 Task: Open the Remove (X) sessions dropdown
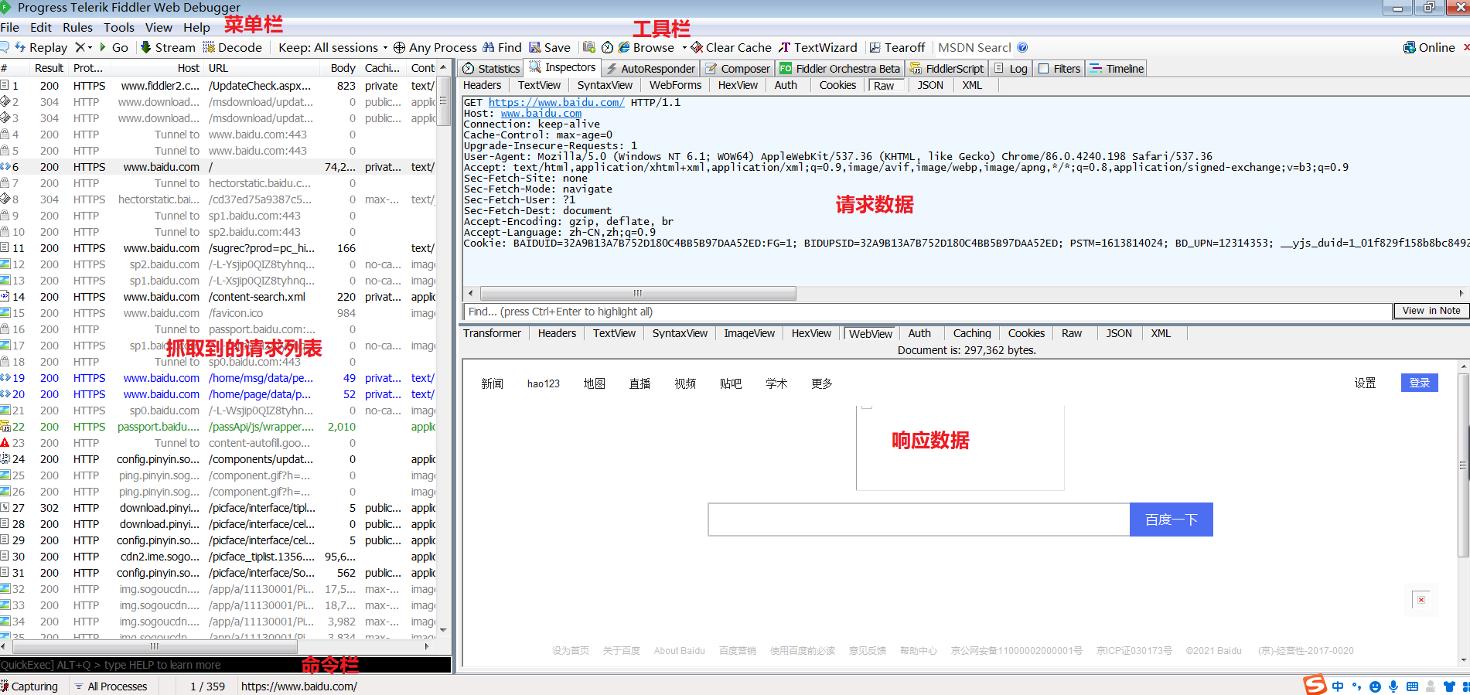pos(84,47)
